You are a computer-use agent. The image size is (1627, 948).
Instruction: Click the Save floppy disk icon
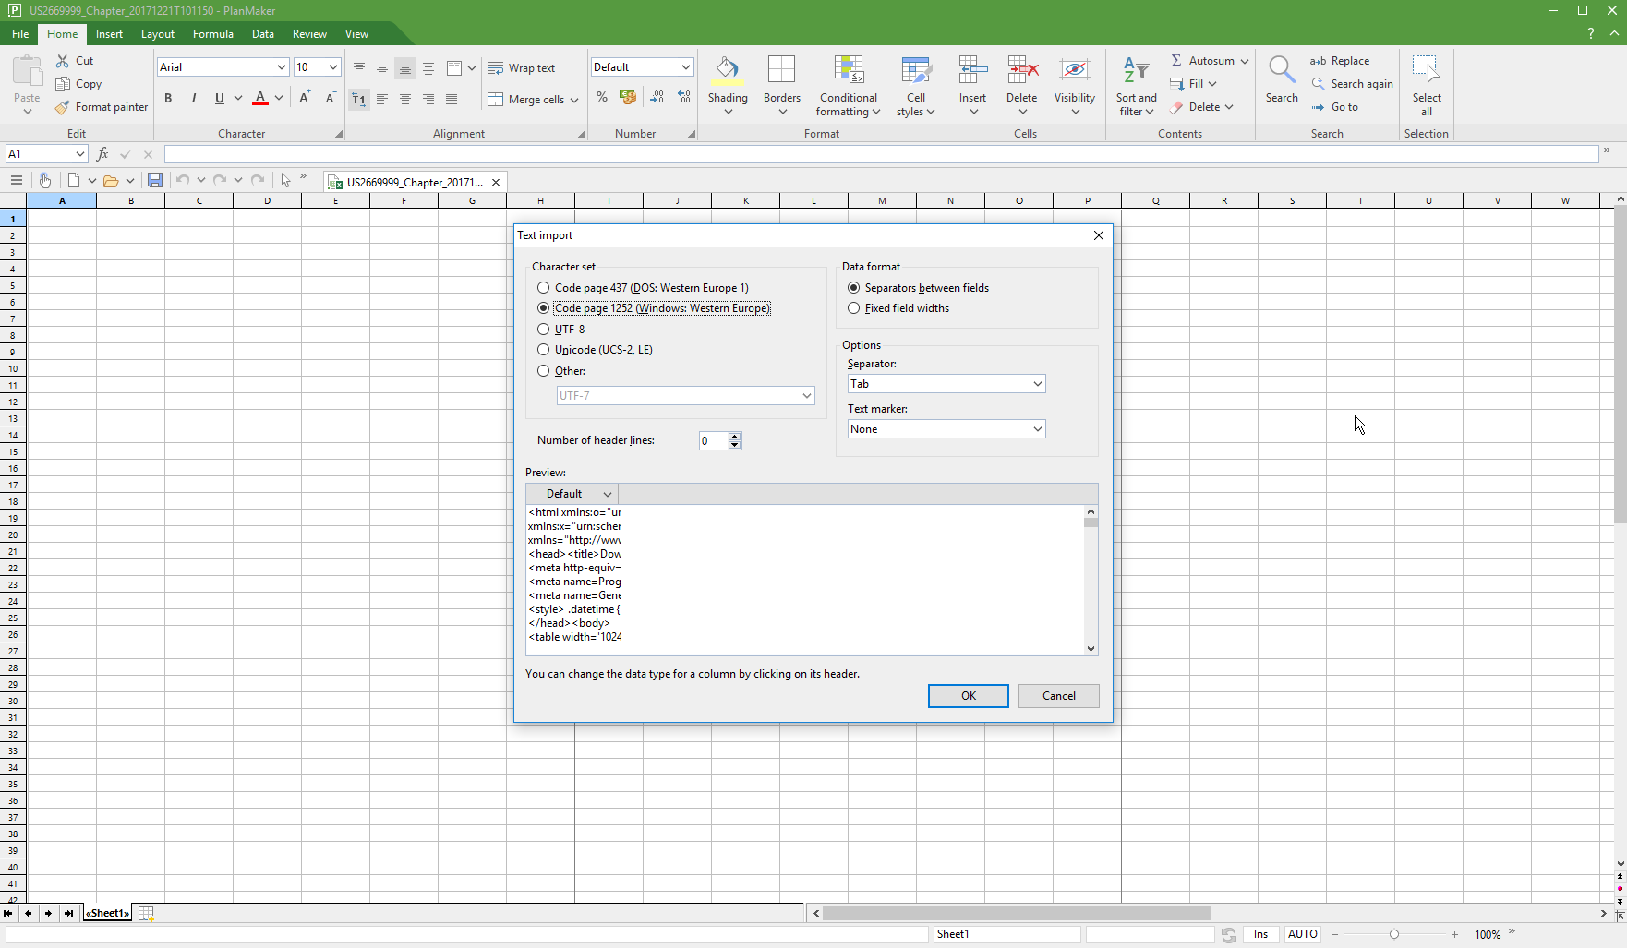coord(155,181)
